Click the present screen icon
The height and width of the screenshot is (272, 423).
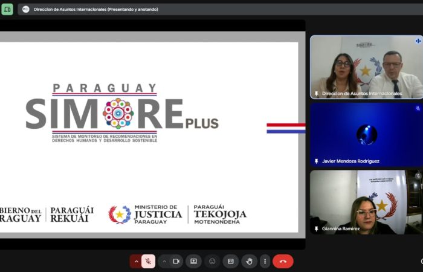[193, 261]
